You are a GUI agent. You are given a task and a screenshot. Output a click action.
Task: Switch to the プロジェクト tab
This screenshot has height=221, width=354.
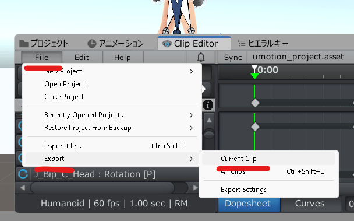click(x=44, y=43)
